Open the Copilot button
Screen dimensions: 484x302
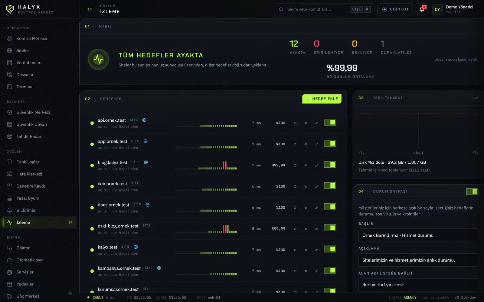pyautogui.click(x=395, y=9)
